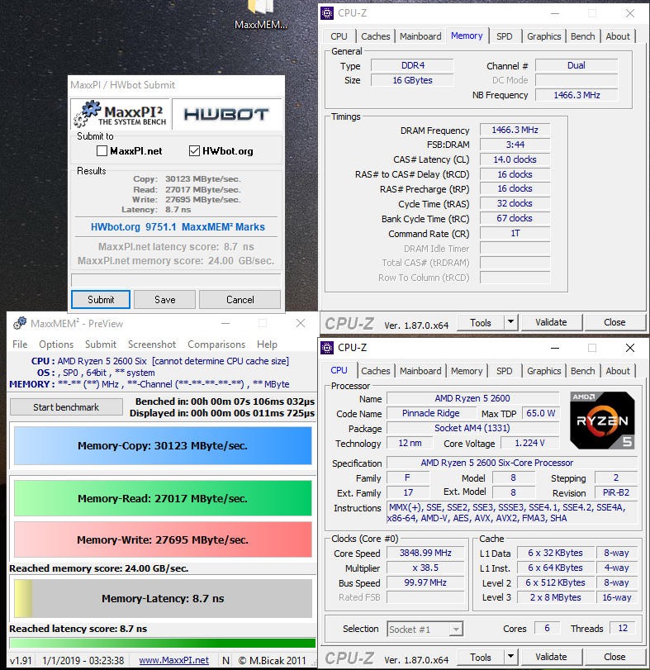Click Validate button in bottom CPU-Z
The width and height of the screenshot is (650, 670).
click(x=552, y=657)
